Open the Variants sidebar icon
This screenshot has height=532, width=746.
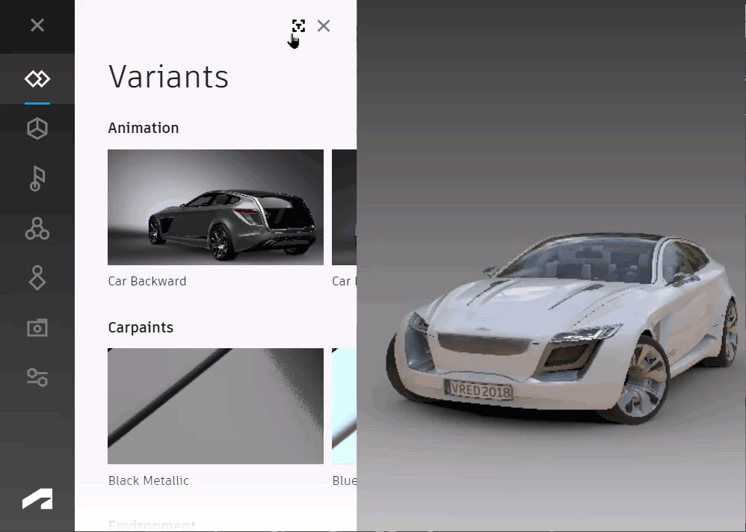37,78
